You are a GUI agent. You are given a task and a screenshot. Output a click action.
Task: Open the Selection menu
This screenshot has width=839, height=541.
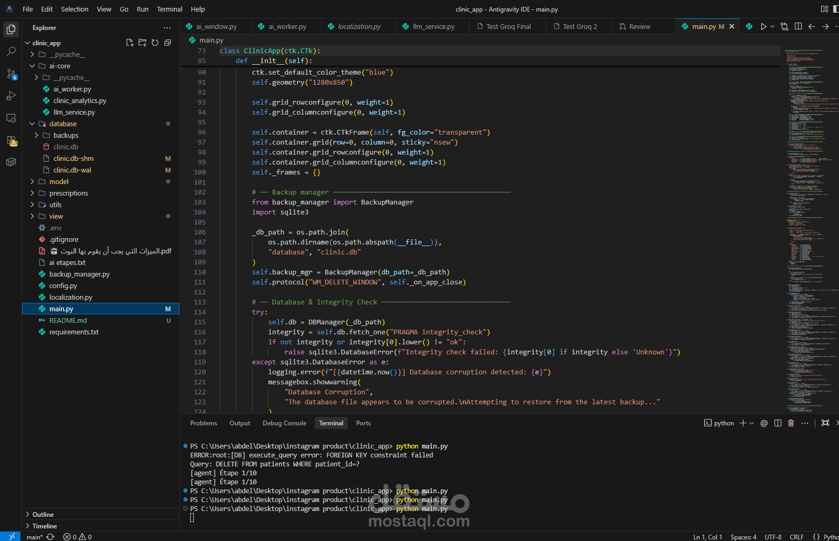[x=75, y=9]
